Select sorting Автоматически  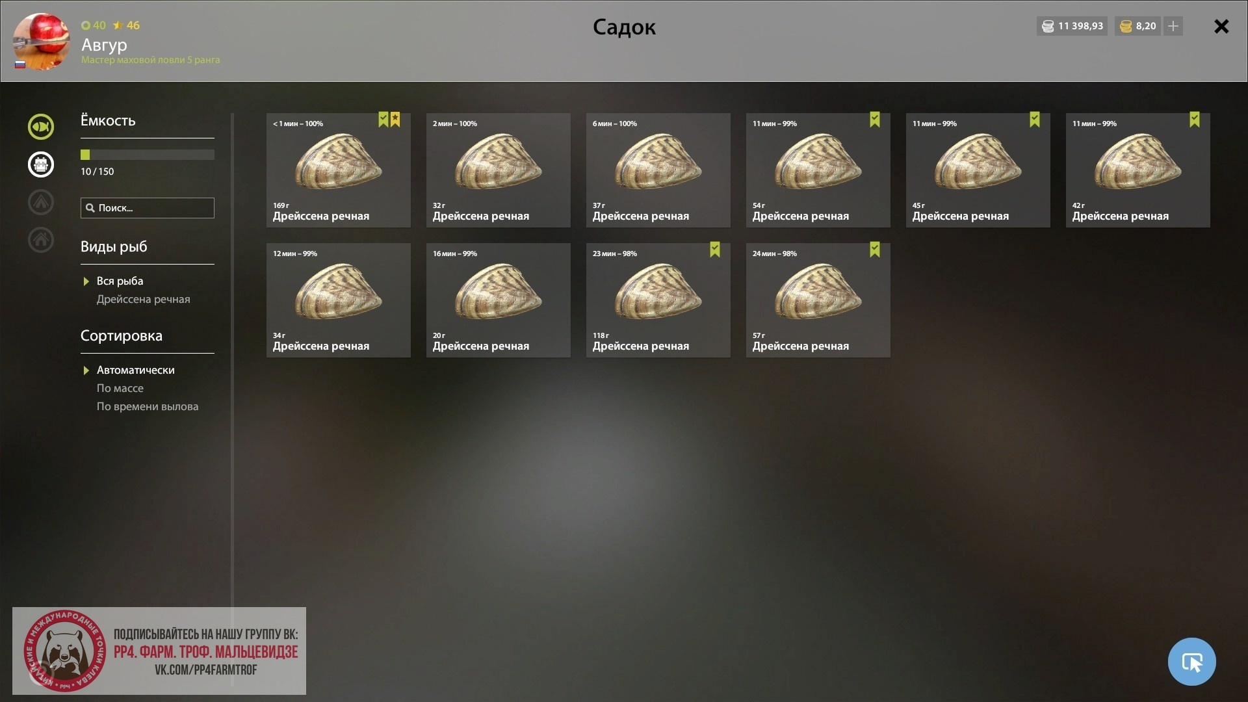[135, 370]
